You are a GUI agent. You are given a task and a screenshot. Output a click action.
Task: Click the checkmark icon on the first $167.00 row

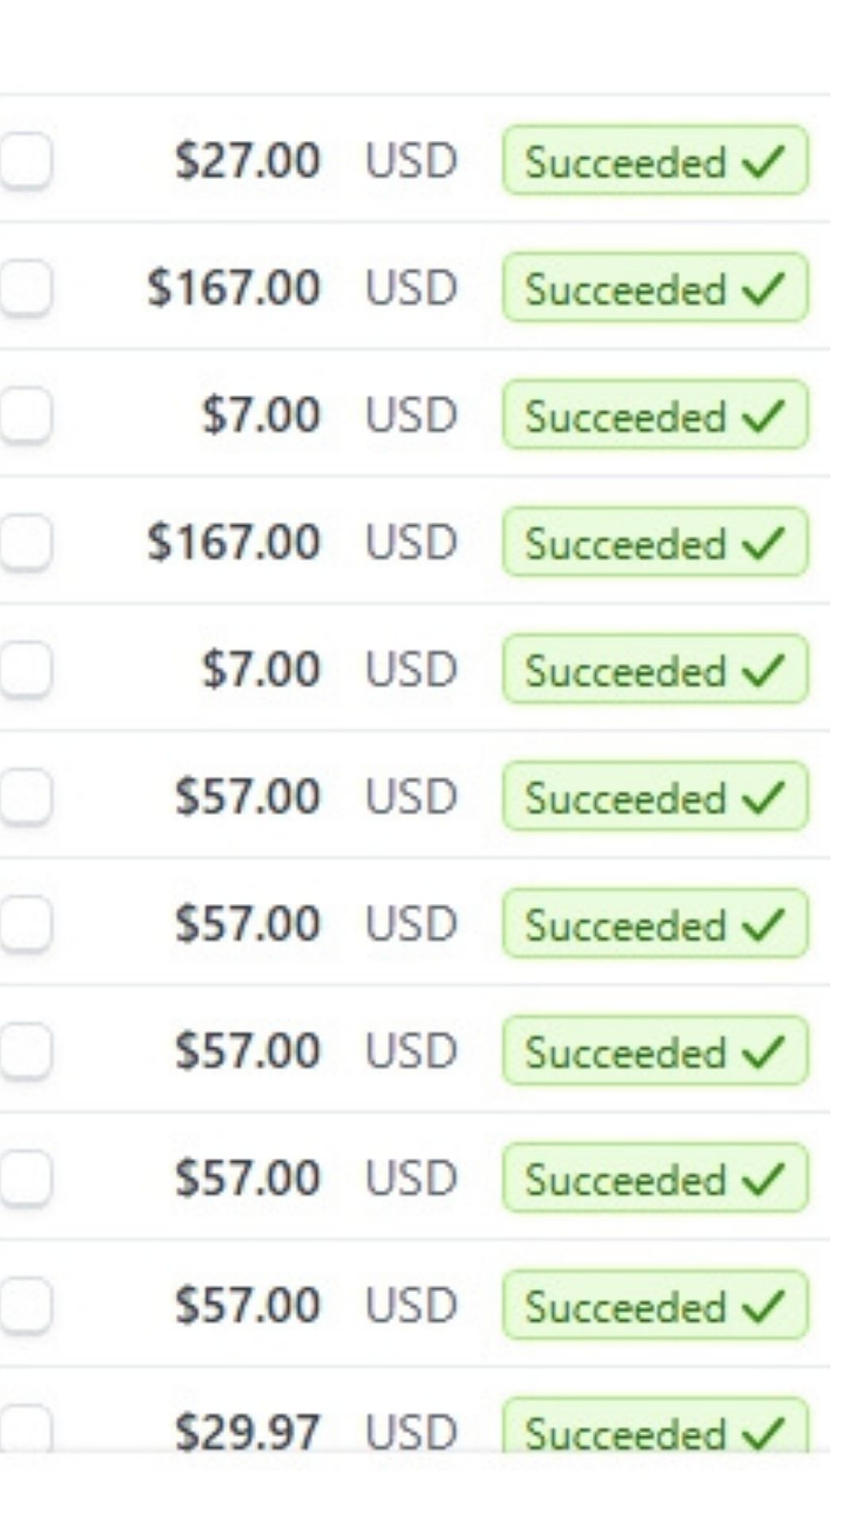coord(763,289)
